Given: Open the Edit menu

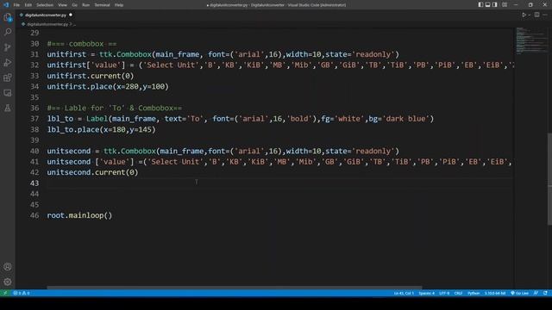Looking at the screenshot, I should click(28, 5).
